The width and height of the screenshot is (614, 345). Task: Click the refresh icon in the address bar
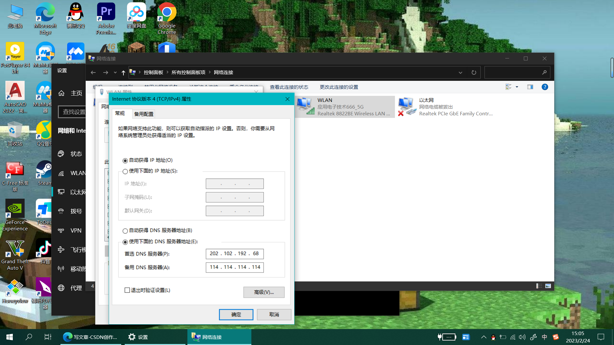click(x=474, y=73)
